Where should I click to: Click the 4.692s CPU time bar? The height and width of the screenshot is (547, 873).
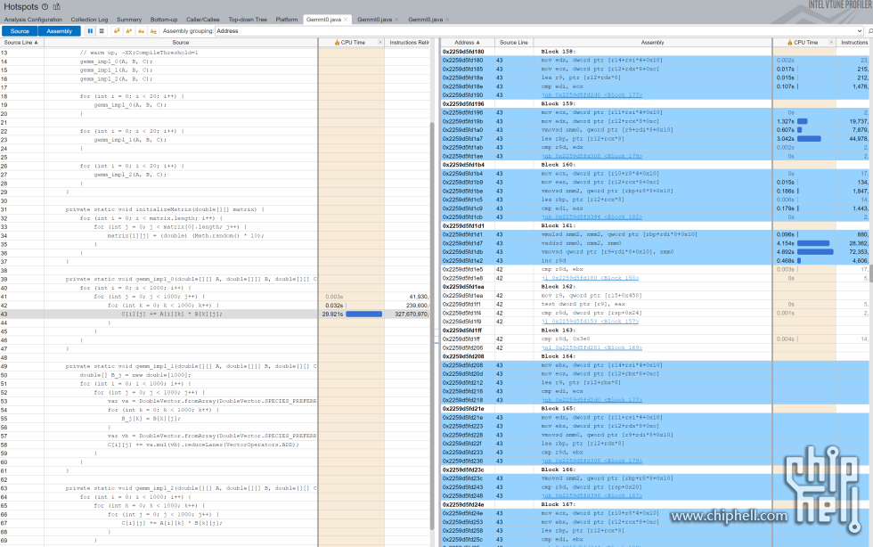click(815, 252)
